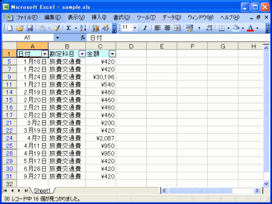Click the Decrease Decimal icon
The height and width of the screenshot is (204, 272).
[x=209, y=28]
